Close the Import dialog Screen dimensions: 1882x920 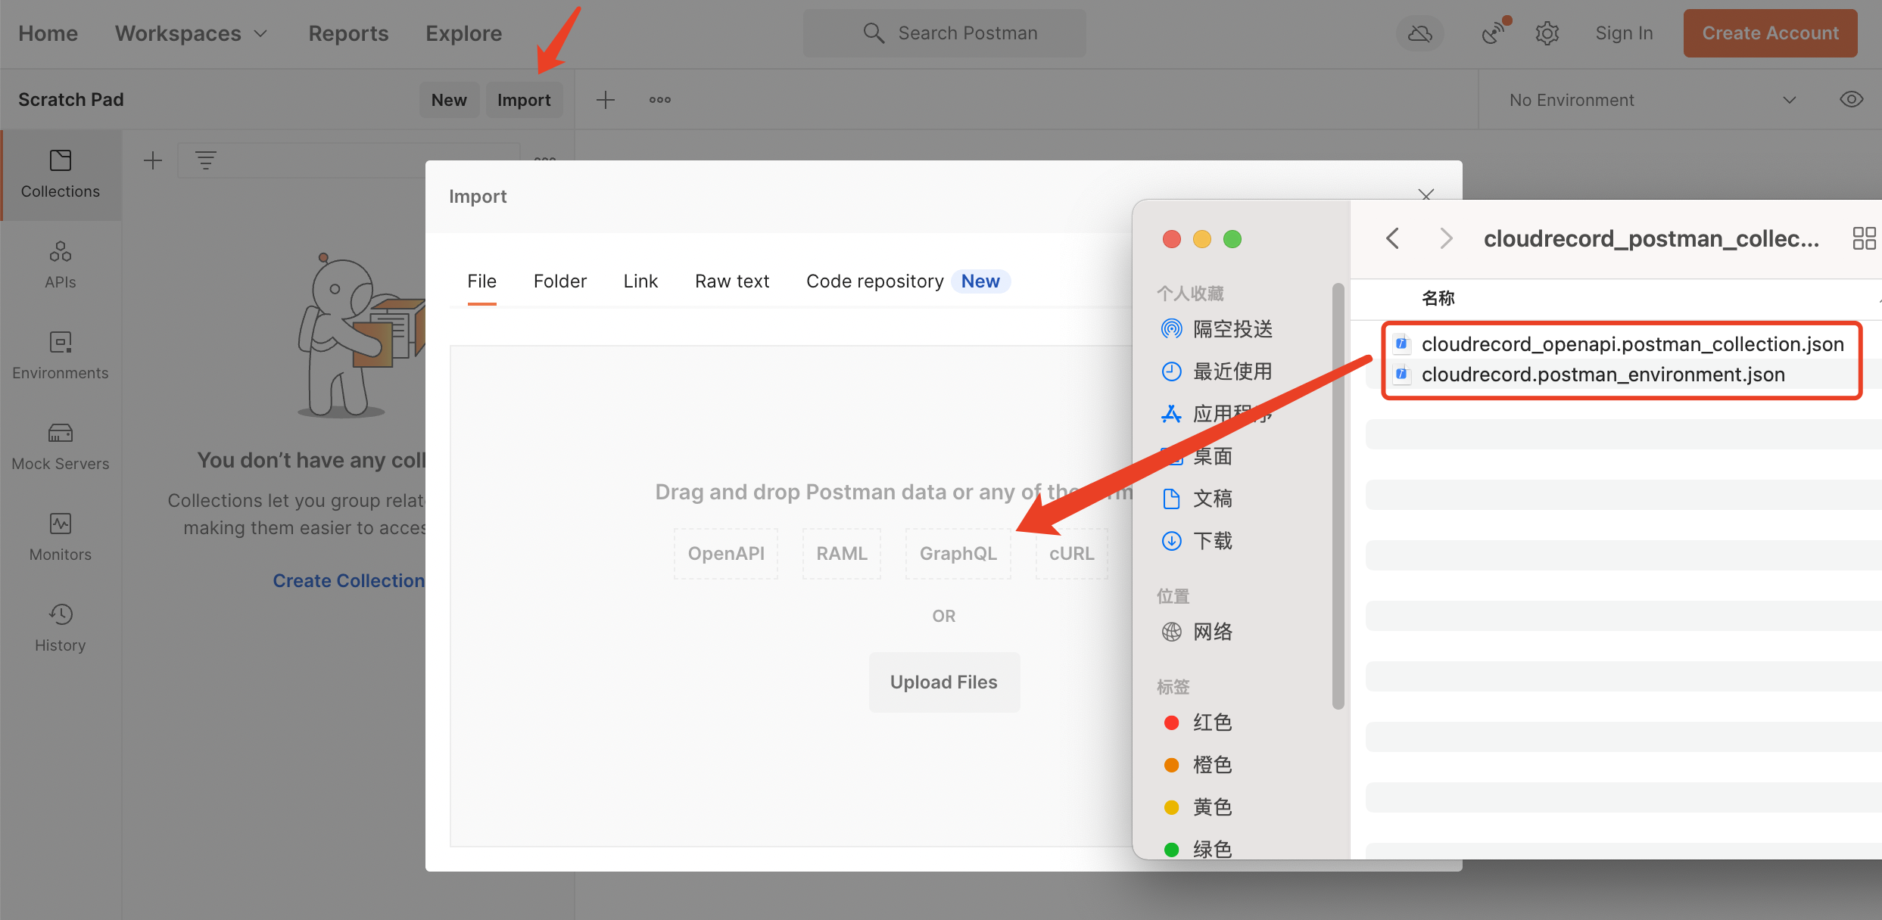1426,195
